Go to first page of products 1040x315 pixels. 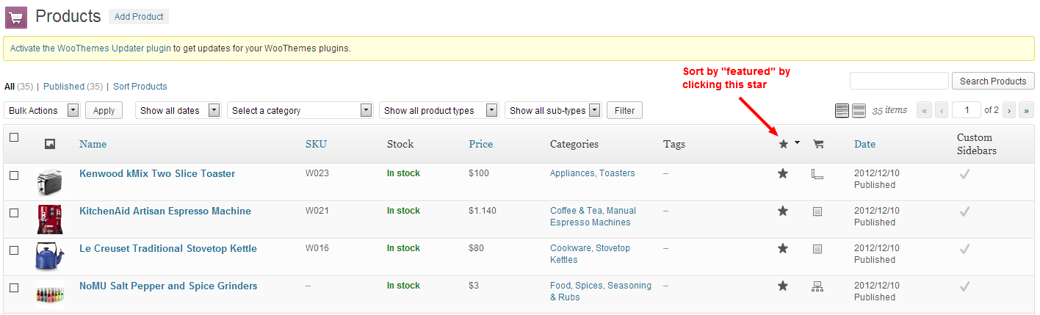924,110
